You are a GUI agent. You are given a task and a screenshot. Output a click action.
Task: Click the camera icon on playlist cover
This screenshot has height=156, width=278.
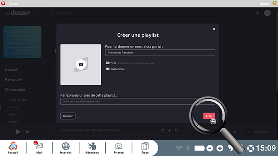pyautogui.click(x=81, y=65)
